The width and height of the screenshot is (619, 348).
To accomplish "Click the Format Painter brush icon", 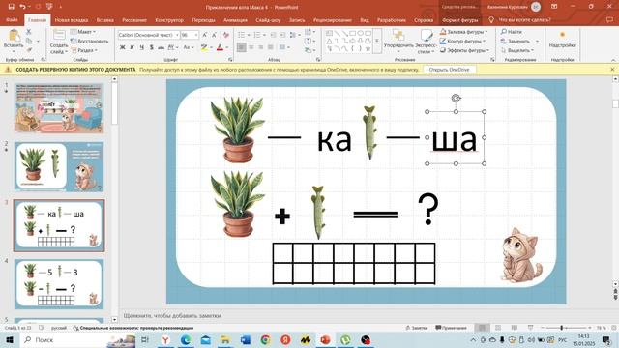I will point(29,50).
